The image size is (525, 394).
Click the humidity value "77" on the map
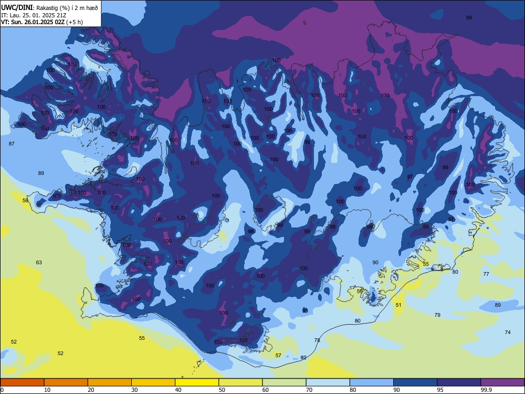click(486, 274)
